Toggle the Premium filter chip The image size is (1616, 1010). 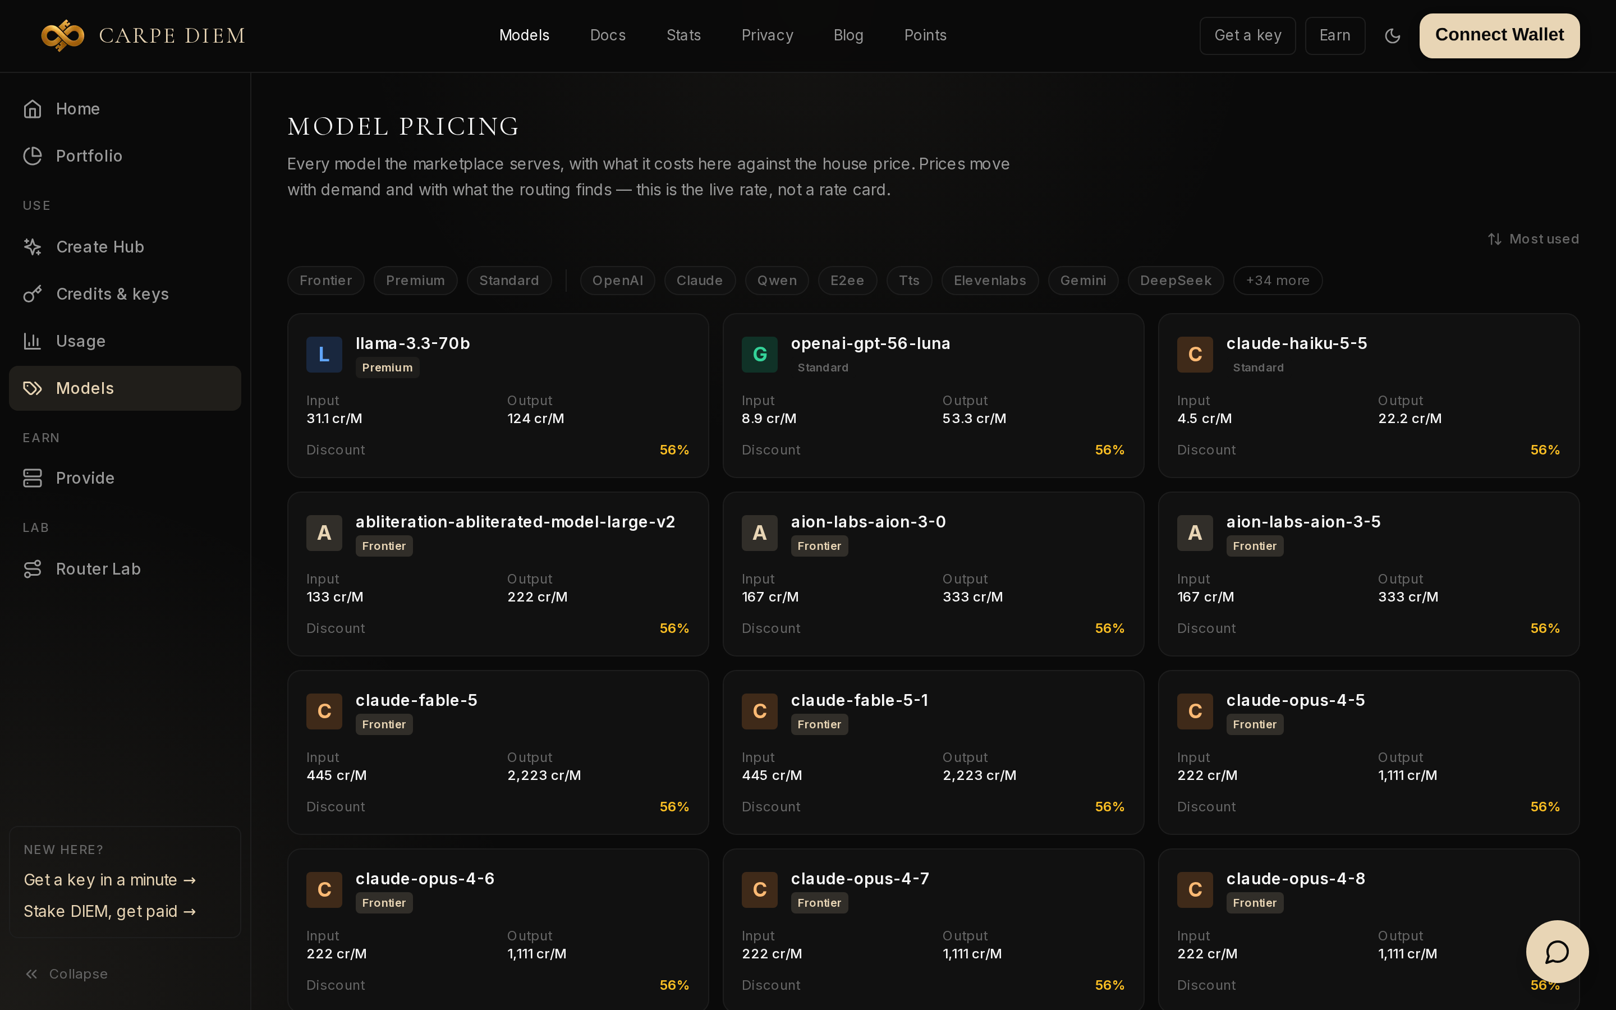point(415,281)
